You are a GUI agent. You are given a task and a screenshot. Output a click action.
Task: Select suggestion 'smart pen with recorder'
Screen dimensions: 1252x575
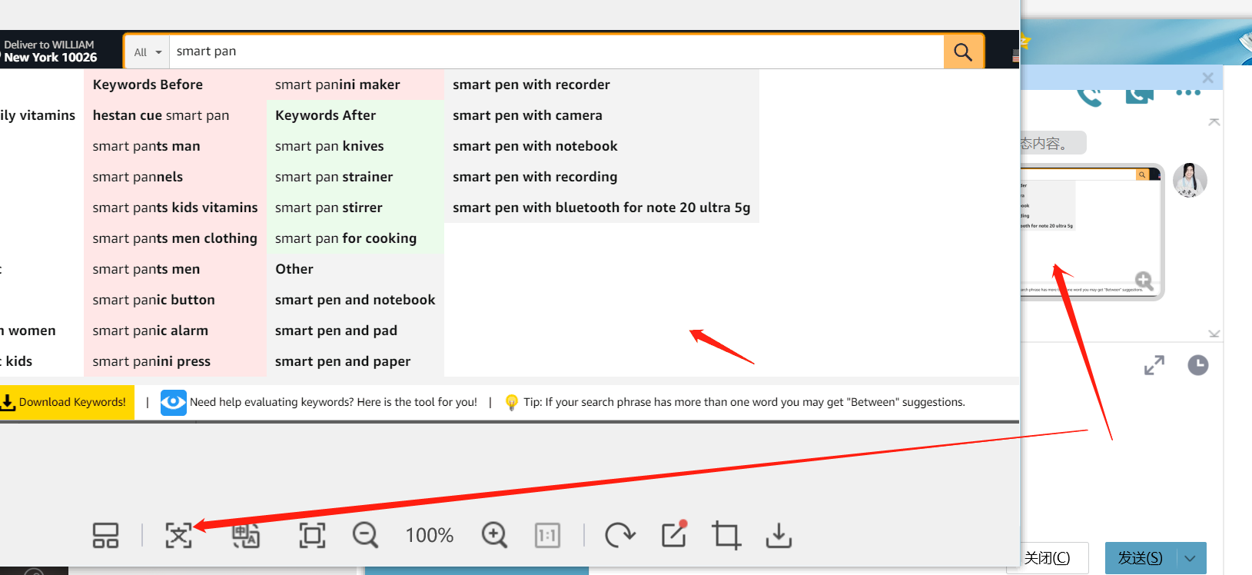pyautogui.click(x=531, y=85)
